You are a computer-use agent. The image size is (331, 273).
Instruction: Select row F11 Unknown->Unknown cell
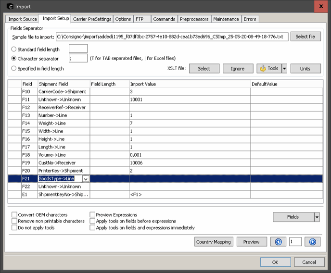pyautogui.click(x=64, y=99)
